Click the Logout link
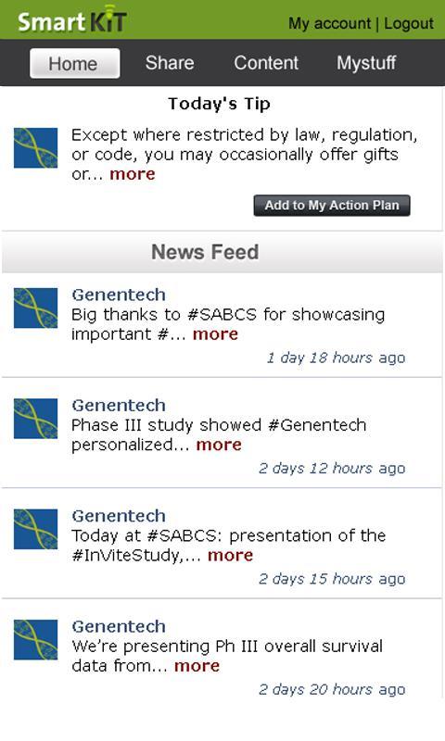Viewport: 445px width, 741px height. pyautogui.click(x=409, y=23)
